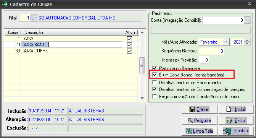Click the Excluir trash bin icon
This screenshot has height=138, width=256.
(x=229, y=120)
